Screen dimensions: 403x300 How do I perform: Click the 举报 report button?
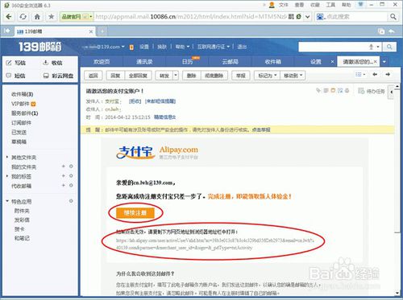[x=241, y=76]
